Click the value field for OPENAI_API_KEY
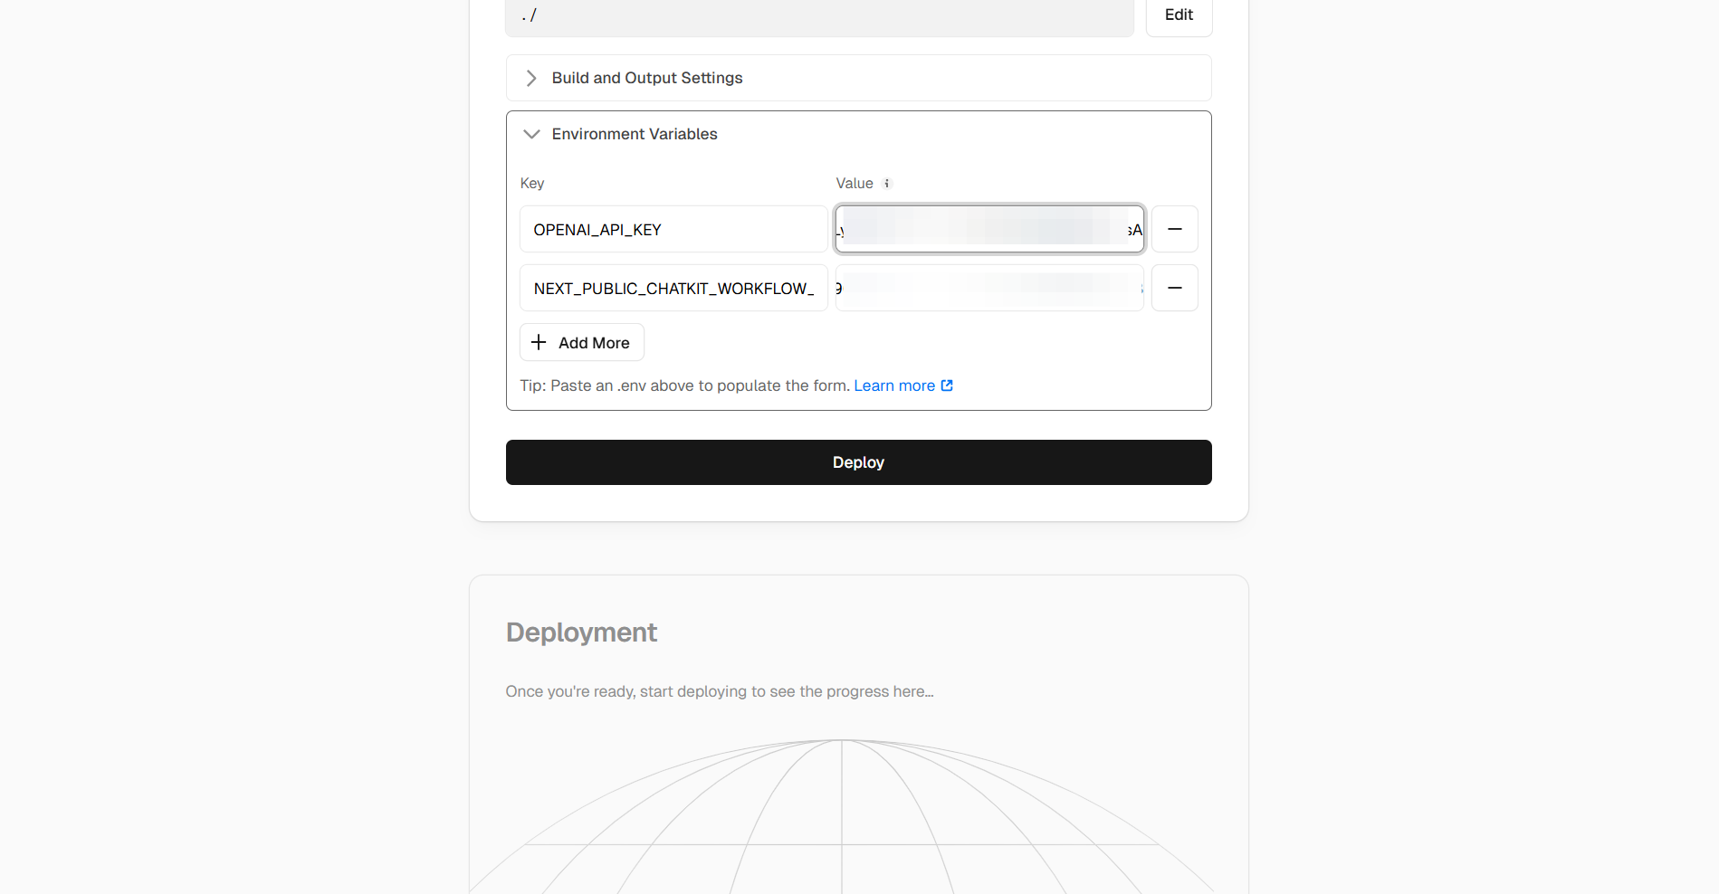Screen dimensions: 1719x894 (988, 229)
